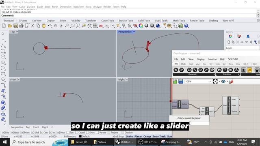
Task: Save the Rhino model with floppy icon
Action: (15, 26)
